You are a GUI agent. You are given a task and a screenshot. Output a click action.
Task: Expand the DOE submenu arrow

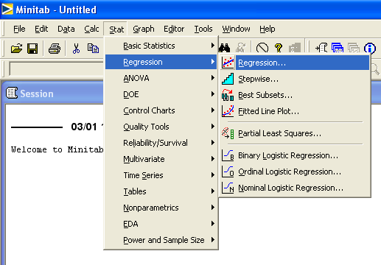click(213, 94)
